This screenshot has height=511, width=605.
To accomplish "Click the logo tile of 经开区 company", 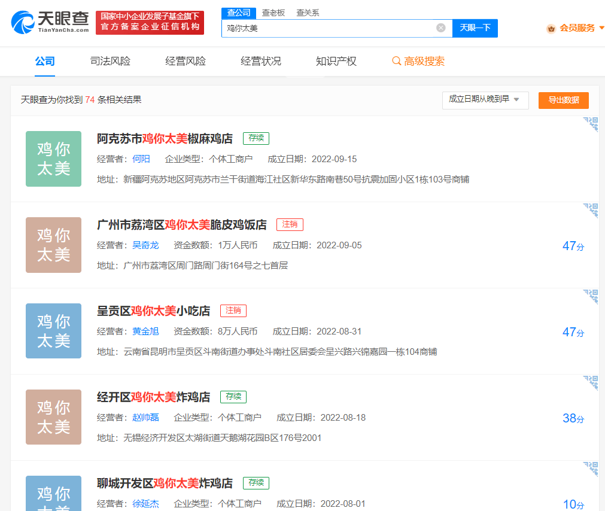I will [54, 417].
